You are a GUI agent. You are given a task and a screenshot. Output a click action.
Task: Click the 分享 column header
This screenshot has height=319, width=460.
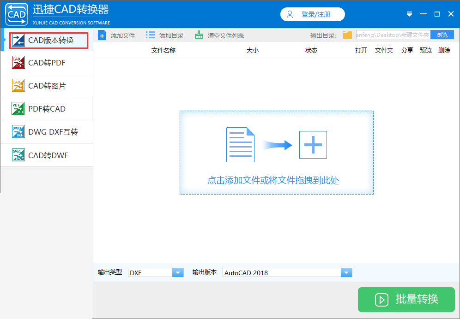click(407, 50)
